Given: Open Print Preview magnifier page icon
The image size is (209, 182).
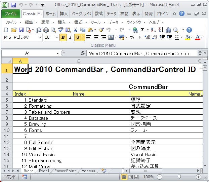Looking at the screenshot, I should (53, 30).
